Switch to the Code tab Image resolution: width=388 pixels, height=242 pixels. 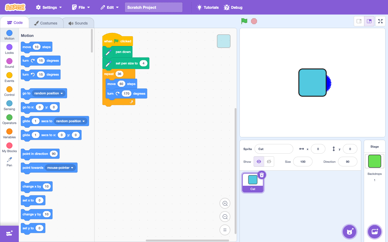pyautogui.click(x=15, y=23)
